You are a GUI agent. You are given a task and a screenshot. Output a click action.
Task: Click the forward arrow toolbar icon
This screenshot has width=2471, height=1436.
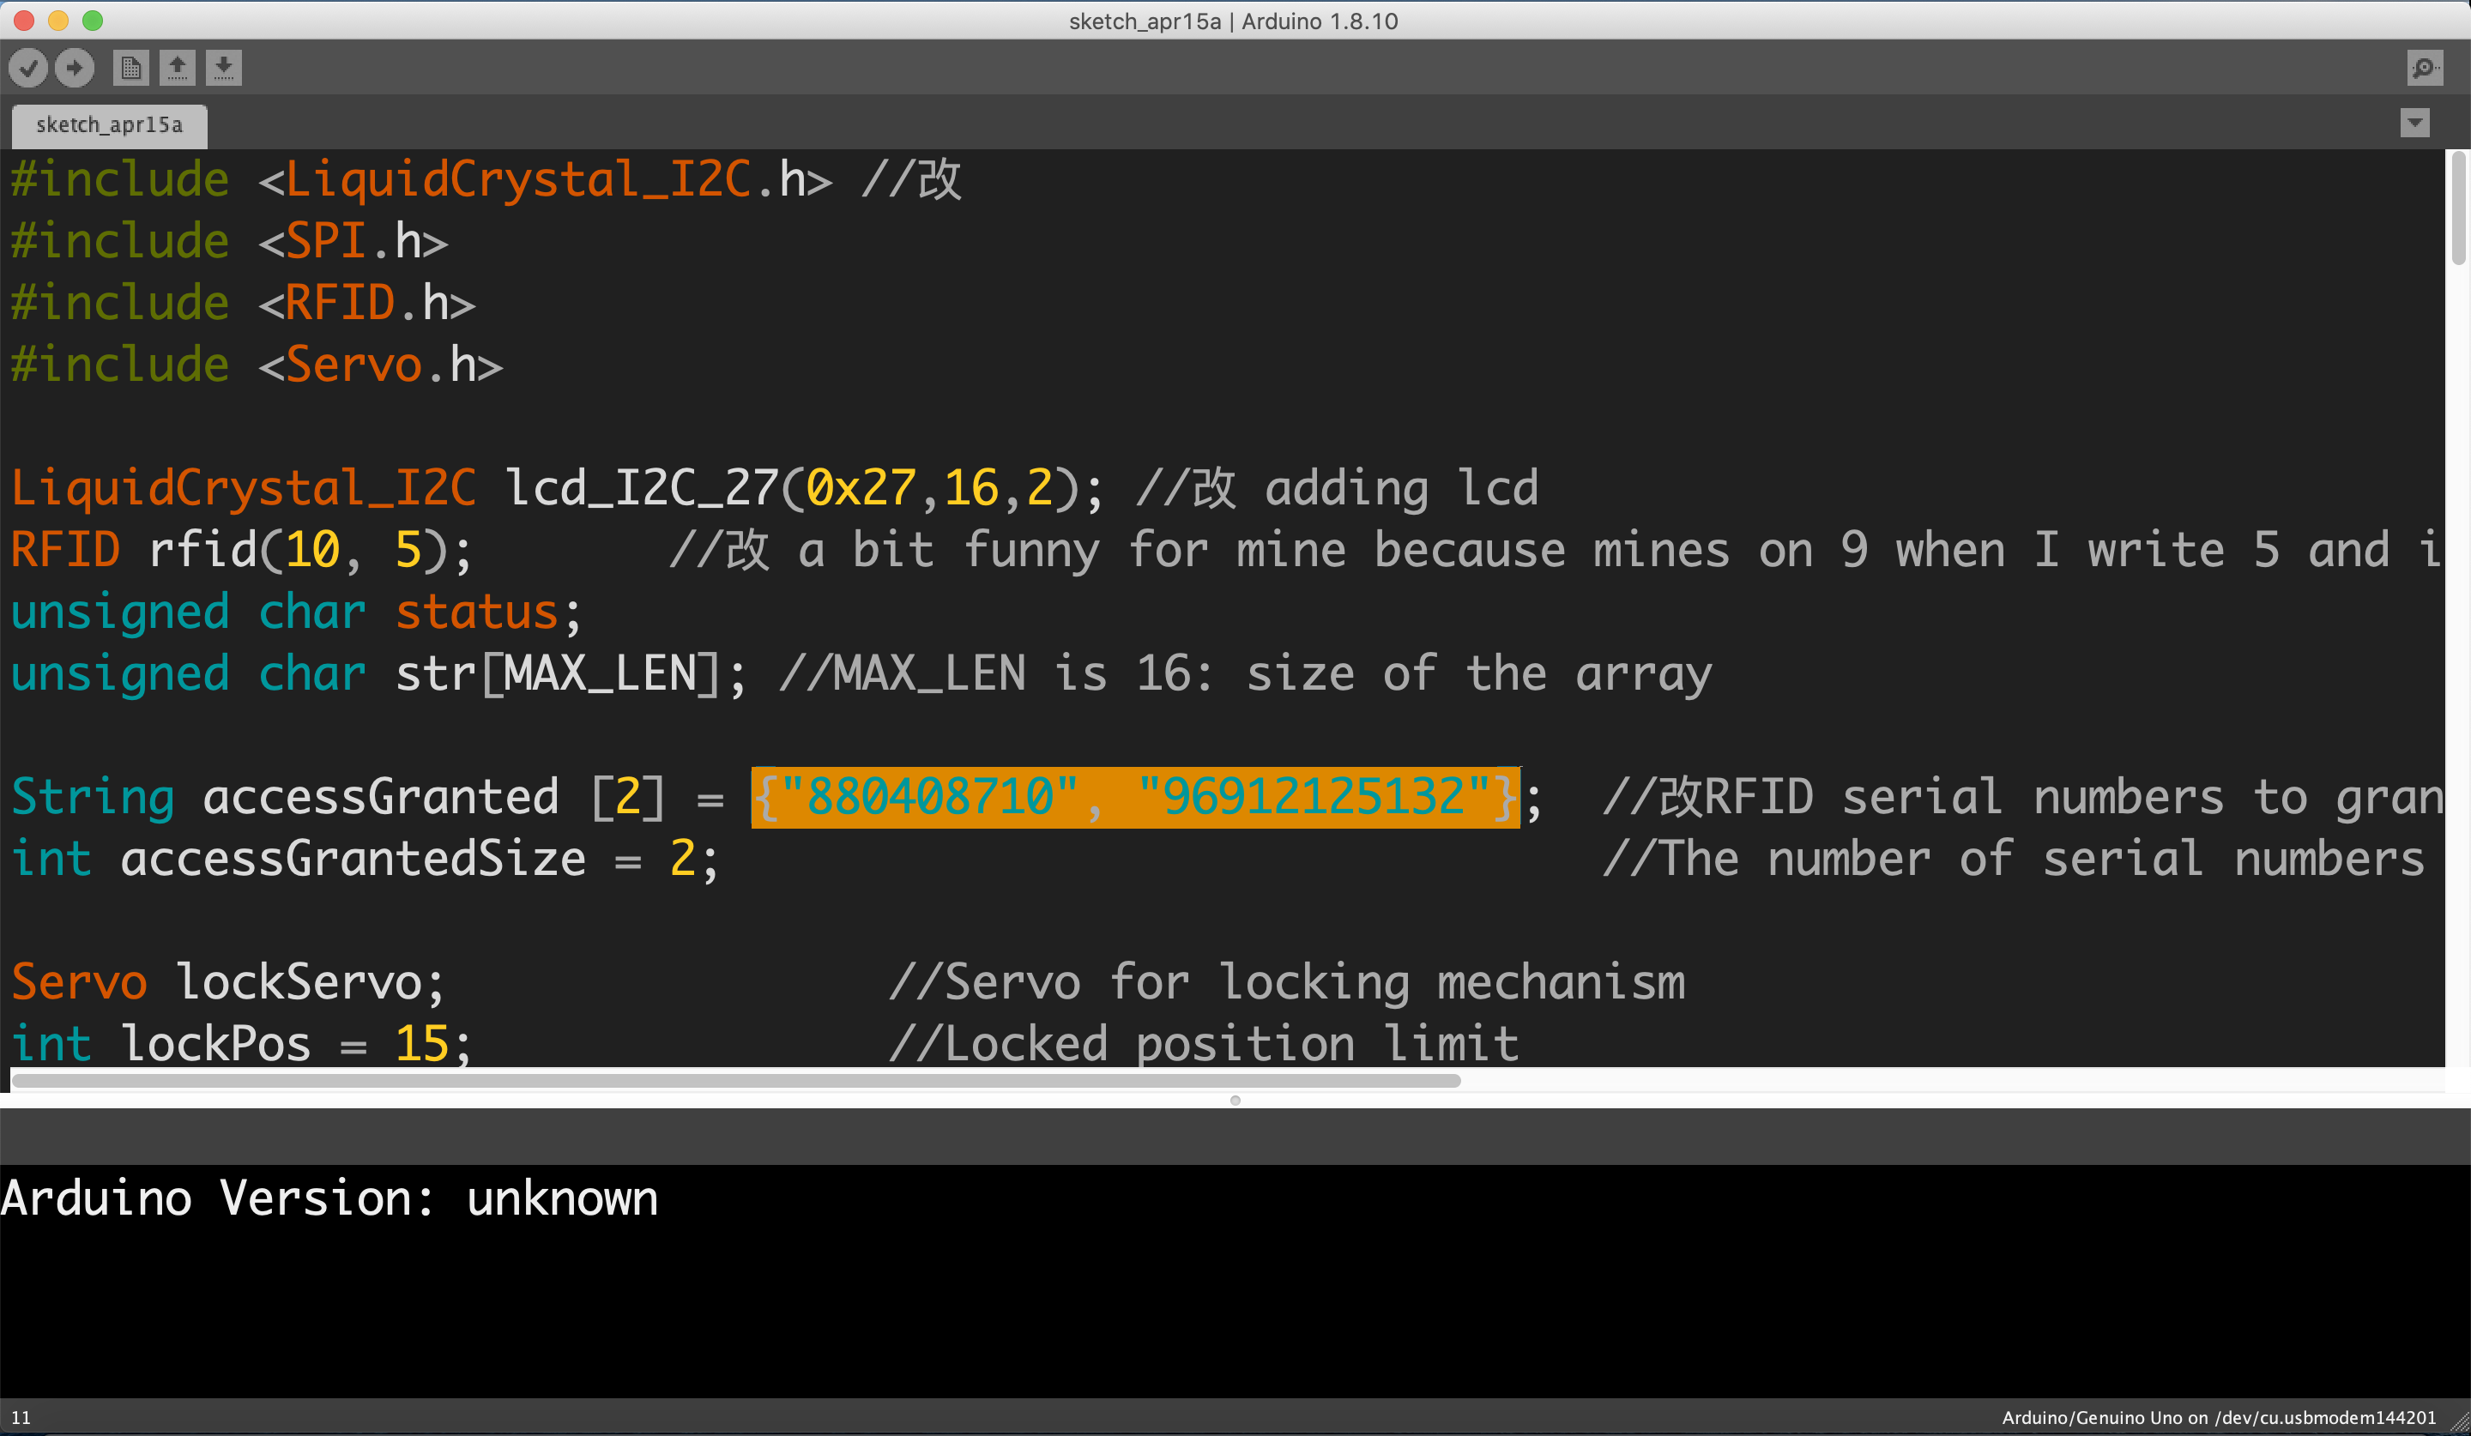click(x=76, y=67)
